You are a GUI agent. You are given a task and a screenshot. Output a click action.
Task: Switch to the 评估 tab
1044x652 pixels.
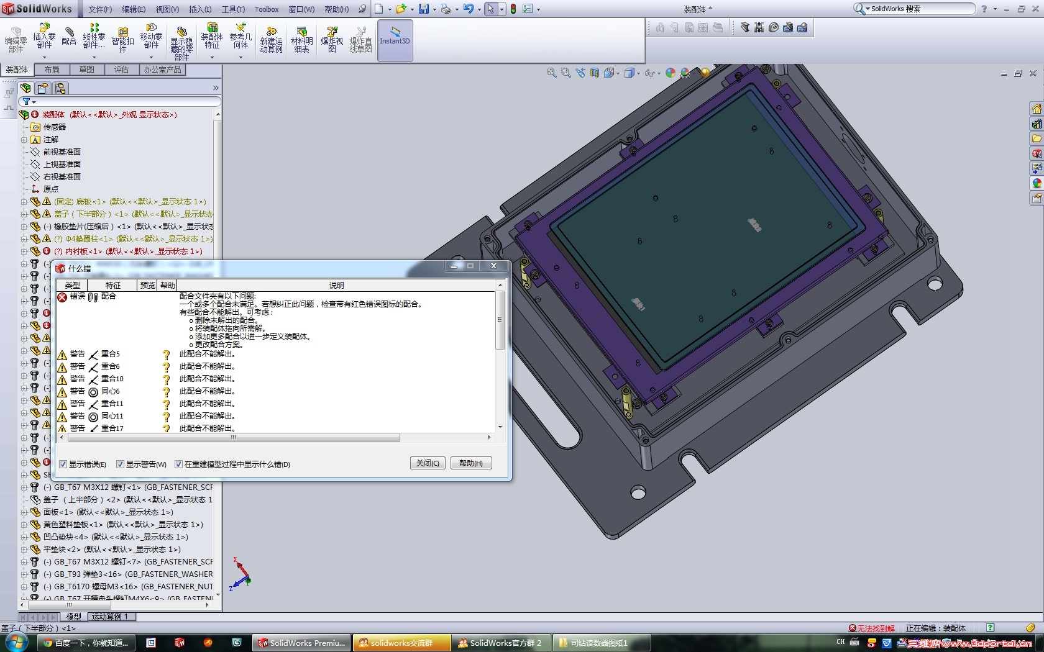point(122,70)
